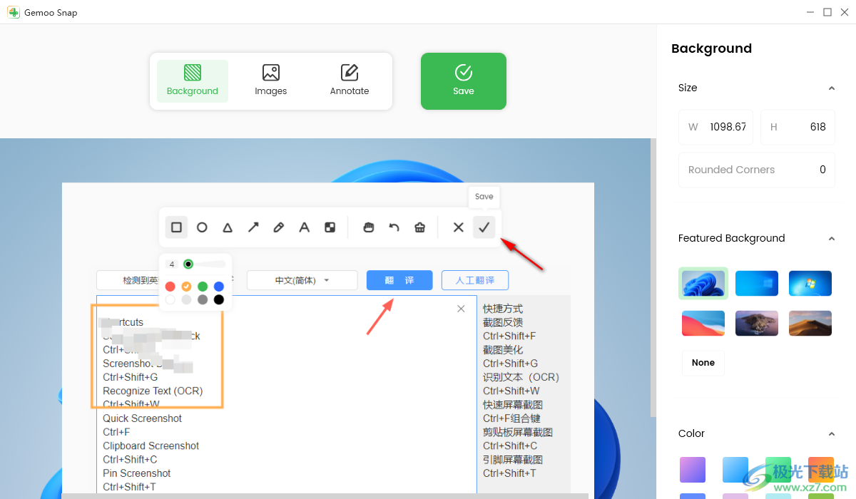This screenshot has width=856, height=499.
Task: Select the pencil freehand tool
Action: coord(279,227)
